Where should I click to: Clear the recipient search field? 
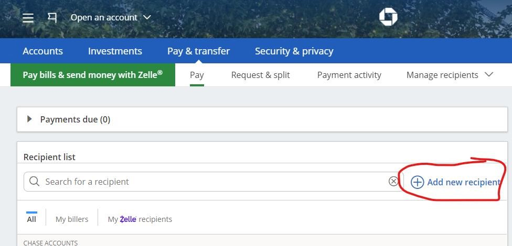(393, 181)
